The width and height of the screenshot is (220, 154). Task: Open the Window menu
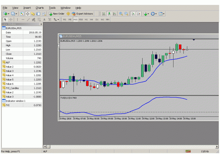[x=65, y=8]
